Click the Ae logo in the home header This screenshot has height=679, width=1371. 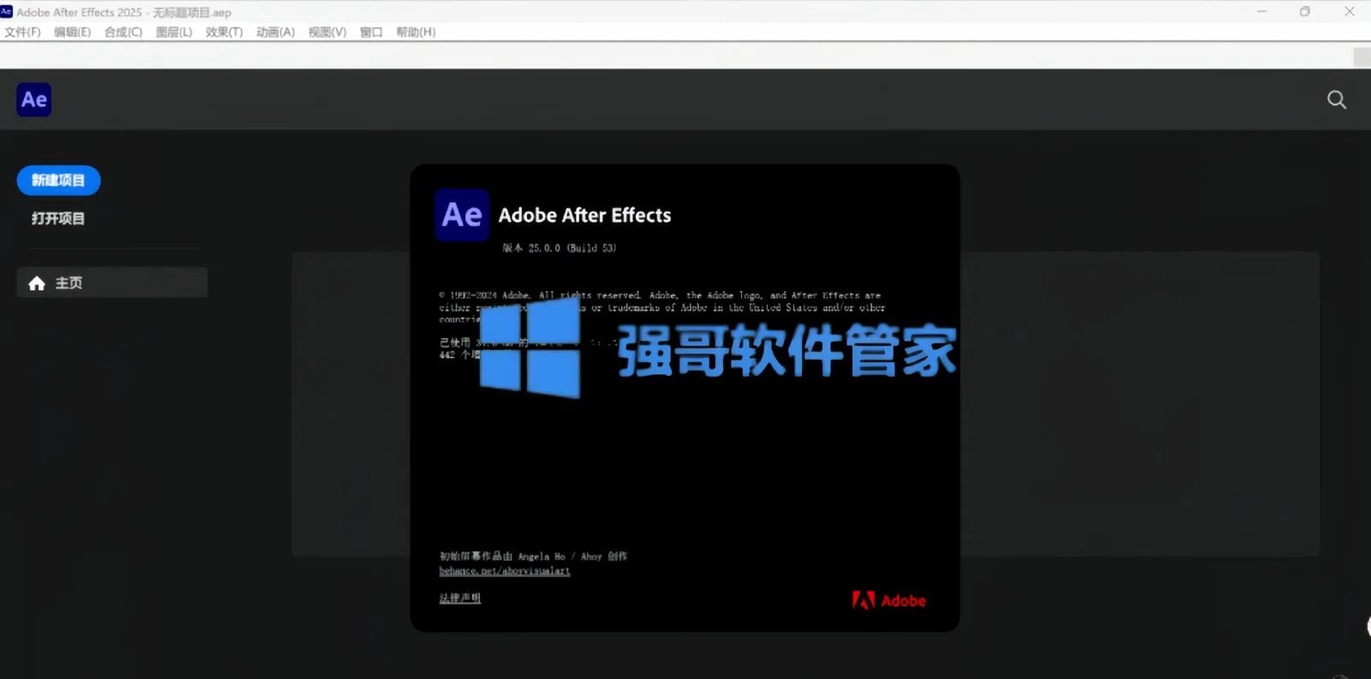(x=34, y=99)
